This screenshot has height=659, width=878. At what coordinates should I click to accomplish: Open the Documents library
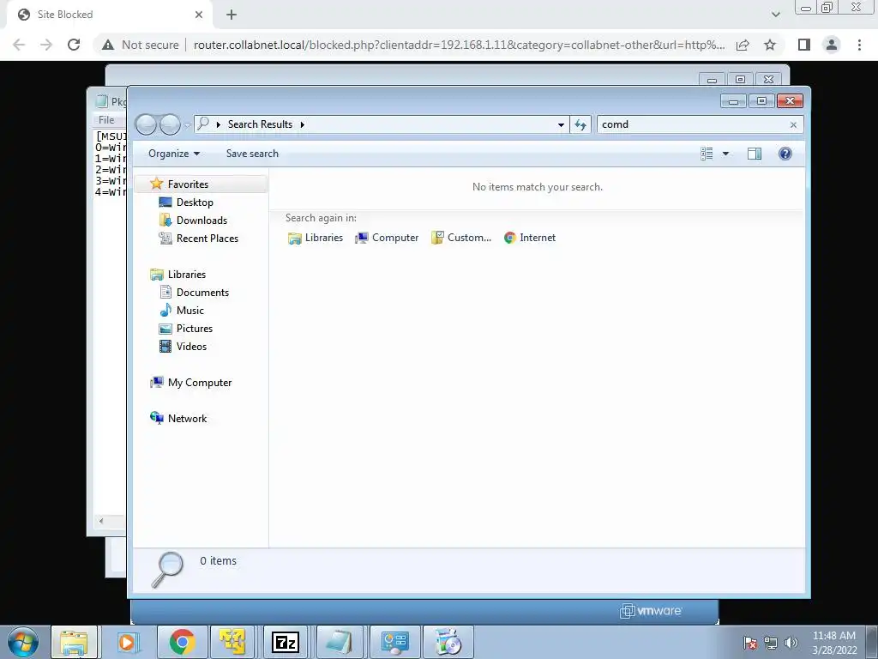pos(202,293)
